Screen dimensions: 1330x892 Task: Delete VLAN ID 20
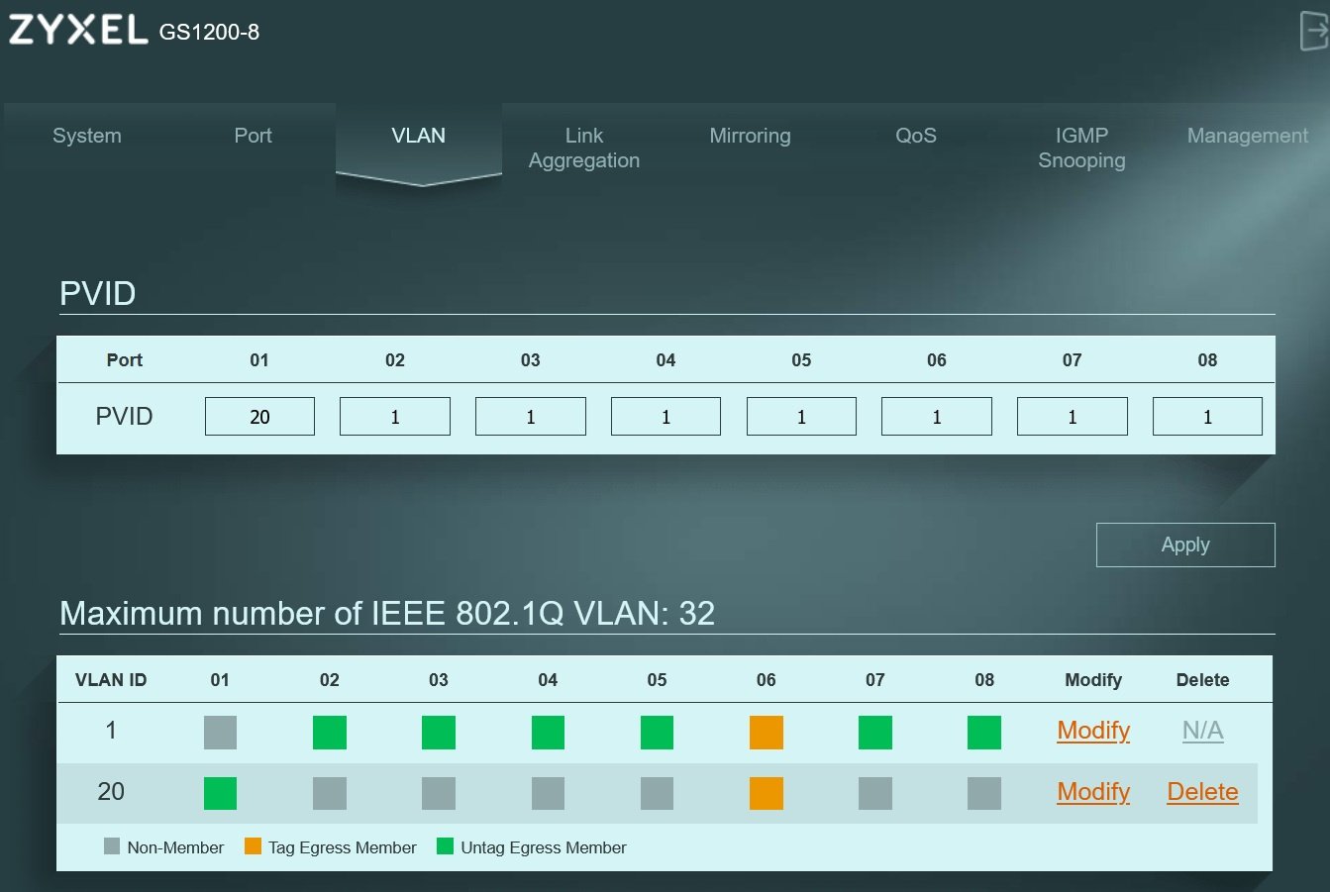1202,792
